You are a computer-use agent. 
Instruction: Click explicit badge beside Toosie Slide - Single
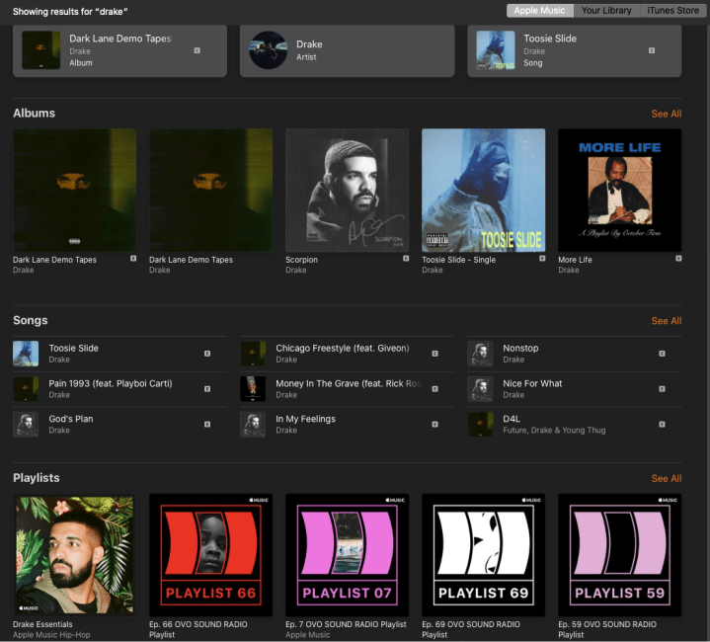(x=542, y=259)
